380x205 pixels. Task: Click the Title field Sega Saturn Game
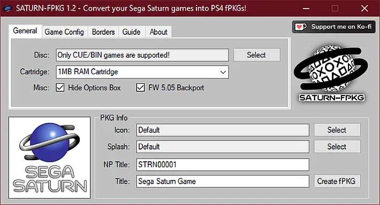(223, 182)
